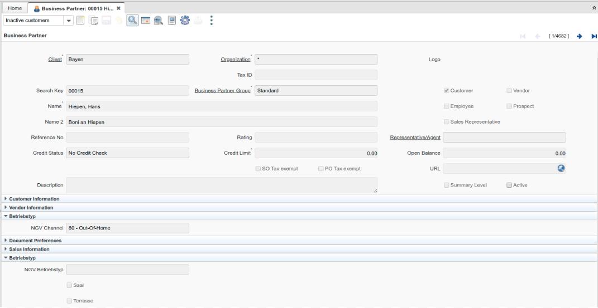Switch to the Home tab
The image size is (598, 308).
tap(15, 8)
